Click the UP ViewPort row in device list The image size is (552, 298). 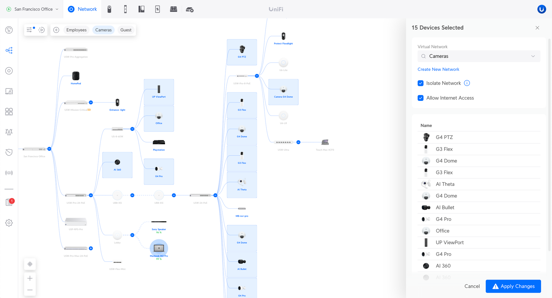(479, 243)
